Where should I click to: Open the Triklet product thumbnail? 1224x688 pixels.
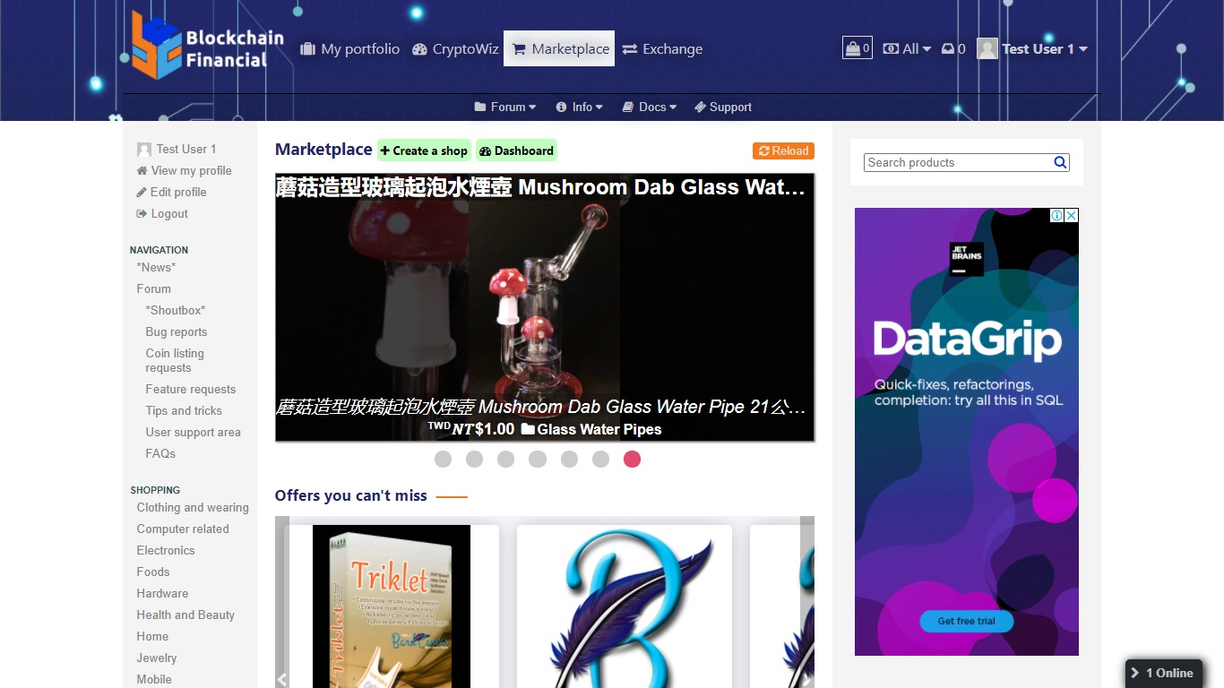pos(392,606)
